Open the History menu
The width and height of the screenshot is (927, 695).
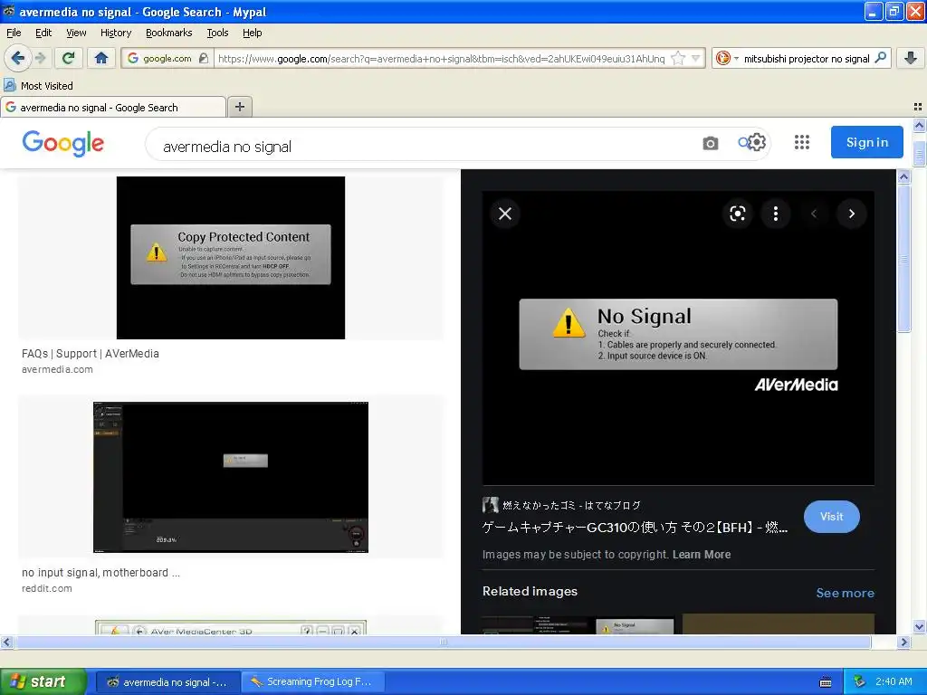[115, 33]
